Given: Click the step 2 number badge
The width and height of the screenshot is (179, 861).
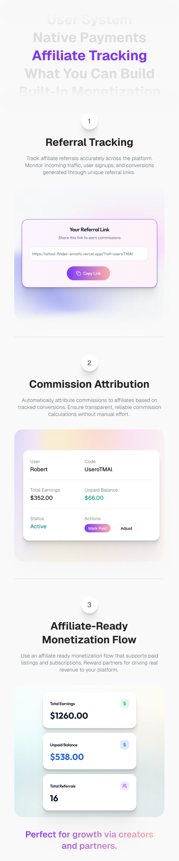Looking at the screenshot, I should tap(89, 363).
